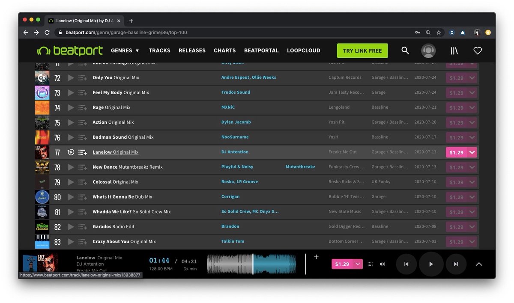Buy Lanelow for $1.29 in list
Image resolution: width=514 pixels, height=303 pixels.
point(457,152)
